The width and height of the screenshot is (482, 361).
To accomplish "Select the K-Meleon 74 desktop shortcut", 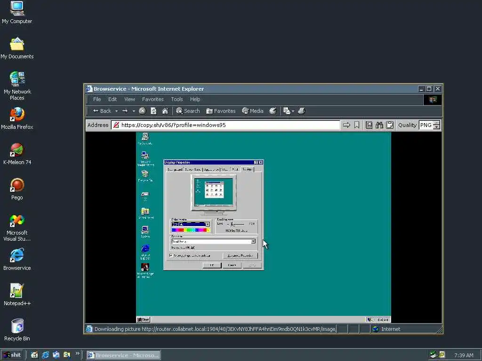I will click(x=17, y=154).
